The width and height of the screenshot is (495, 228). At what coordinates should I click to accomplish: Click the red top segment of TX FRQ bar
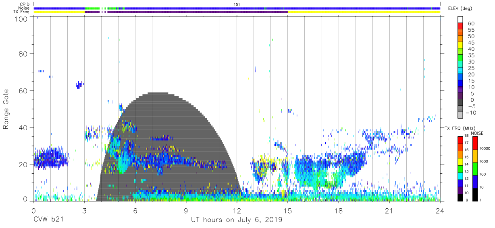460,140
